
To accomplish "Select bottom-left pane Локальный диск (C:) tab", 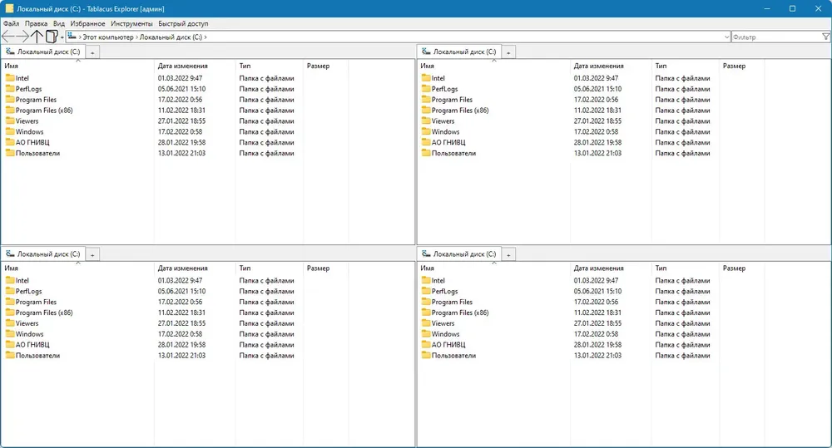I will click(43, 254).
